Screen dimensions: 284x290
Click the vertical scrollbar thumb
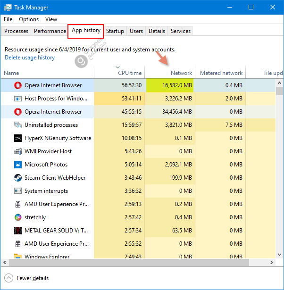279,91
